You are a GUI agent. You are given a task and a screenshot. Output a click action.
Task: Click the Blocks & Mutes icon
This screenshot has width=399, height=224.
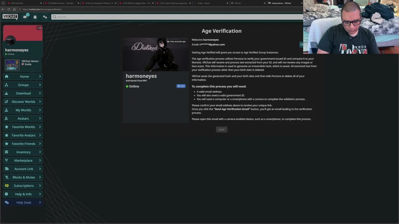(7, 177)
